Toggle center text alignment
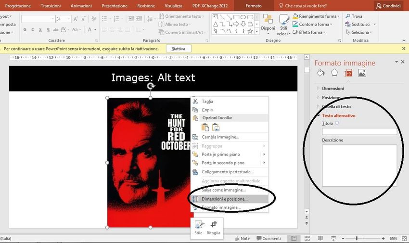The image size is (409, 243). [112, 30]
